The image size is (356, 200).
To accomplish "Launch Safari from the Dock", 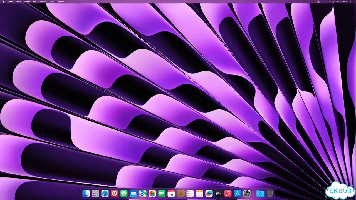I will [x=105, y=193].
